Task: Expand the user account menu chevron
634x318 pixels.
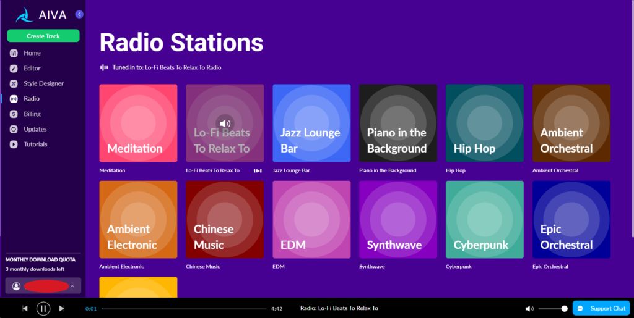Action: [x=72, y=286]
